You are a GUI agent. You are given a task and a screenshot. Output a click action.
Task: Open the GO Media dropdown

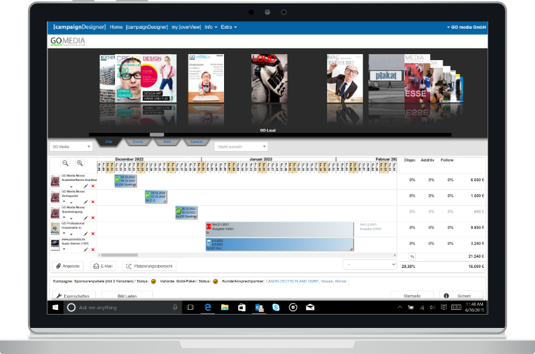click(72, 146)
